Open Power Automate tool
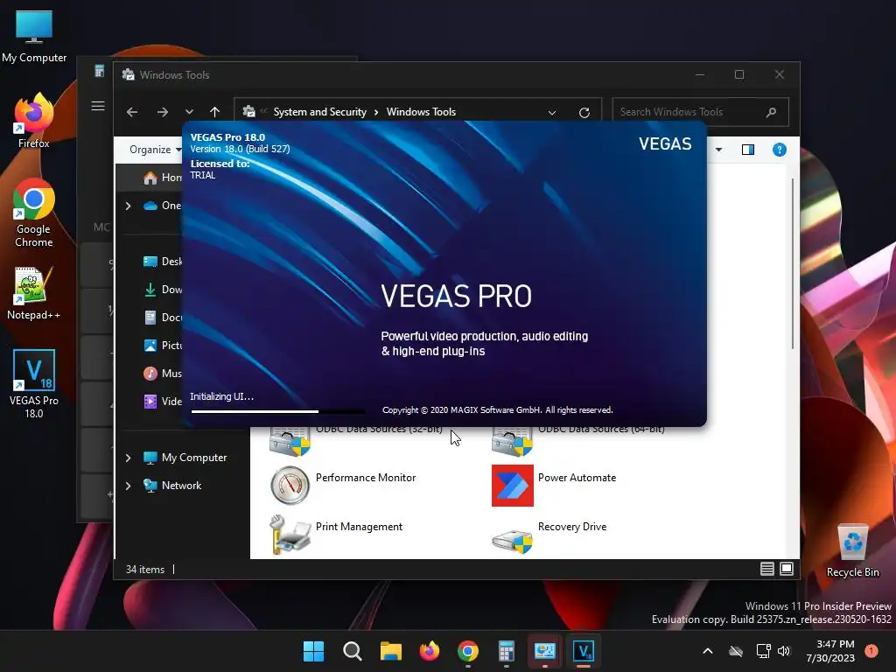The height and width of the screenshot is (672, 896). (554, 485)
